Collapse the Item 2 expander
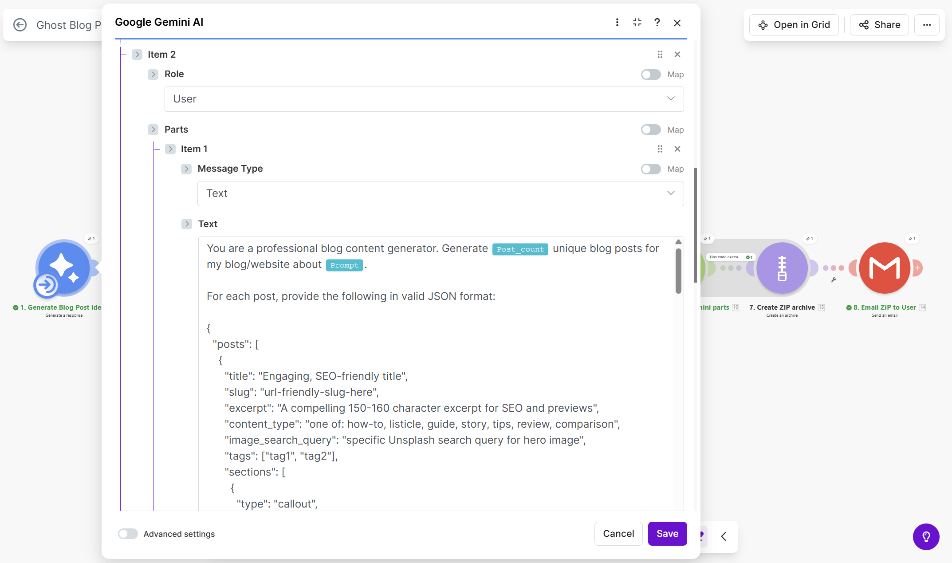Screen dimensions: 952x563 click(137, 55)
